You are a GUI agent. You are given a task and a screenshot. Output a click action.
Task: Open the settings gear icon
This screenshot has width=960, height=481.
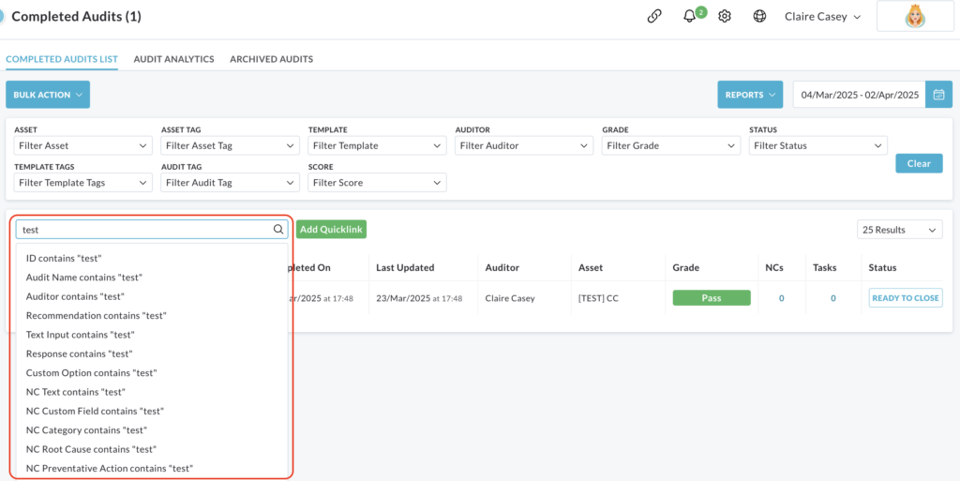pyautogui.click(x=725, y=17)
